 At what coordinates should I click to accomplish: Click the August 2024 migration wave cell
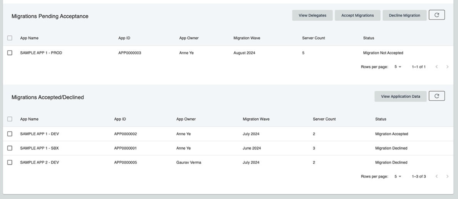[x=244, y=53]
